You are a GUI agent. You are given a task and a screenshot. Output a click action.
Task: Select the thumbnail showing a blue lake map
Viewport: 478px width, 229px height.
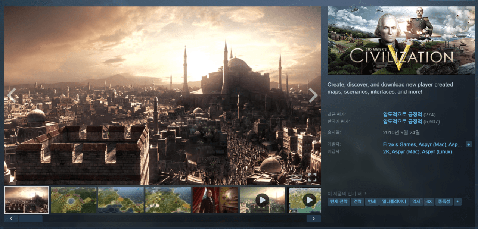tap(74, 200)
